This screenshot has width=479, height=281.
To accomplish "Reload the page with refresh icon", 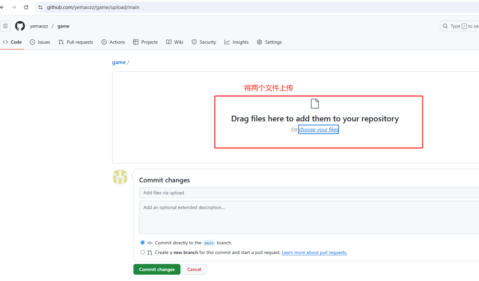I will click(26, 8).
